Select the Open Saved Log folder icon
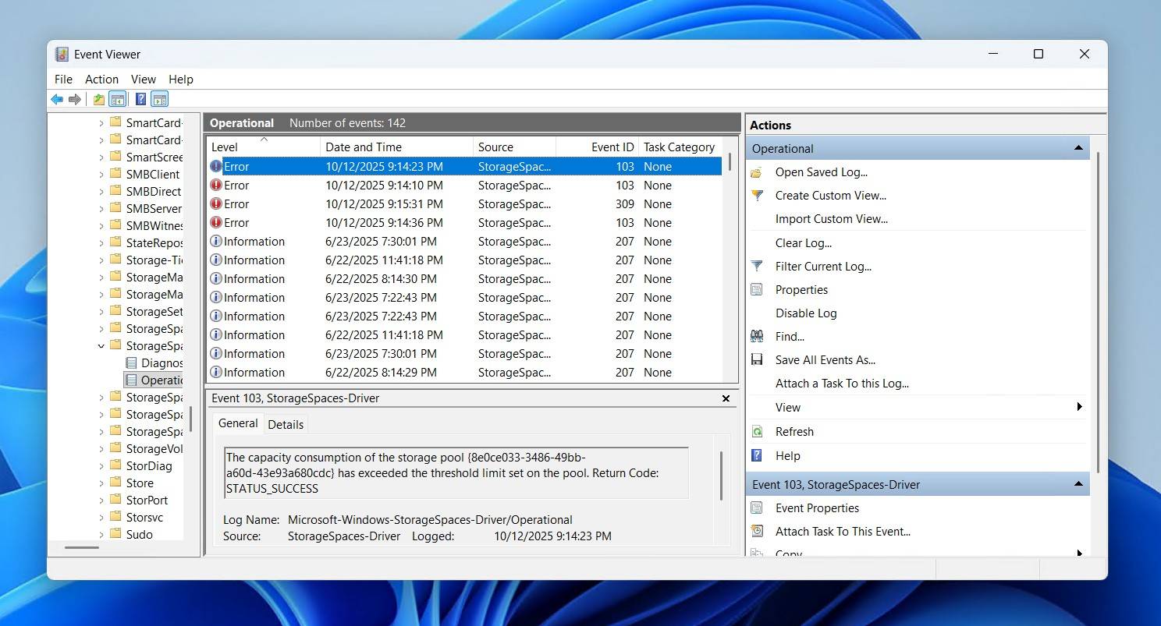The width and height of the screenshot is (1161, 626). [755, 172]
